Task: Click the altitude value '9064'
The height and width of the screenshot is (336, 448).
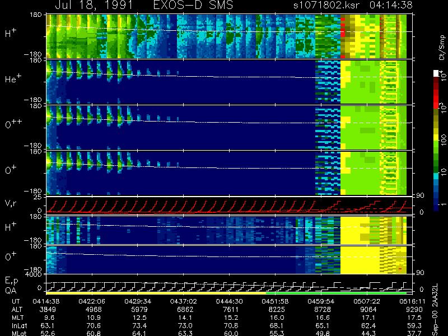Action: click(368, 310)
